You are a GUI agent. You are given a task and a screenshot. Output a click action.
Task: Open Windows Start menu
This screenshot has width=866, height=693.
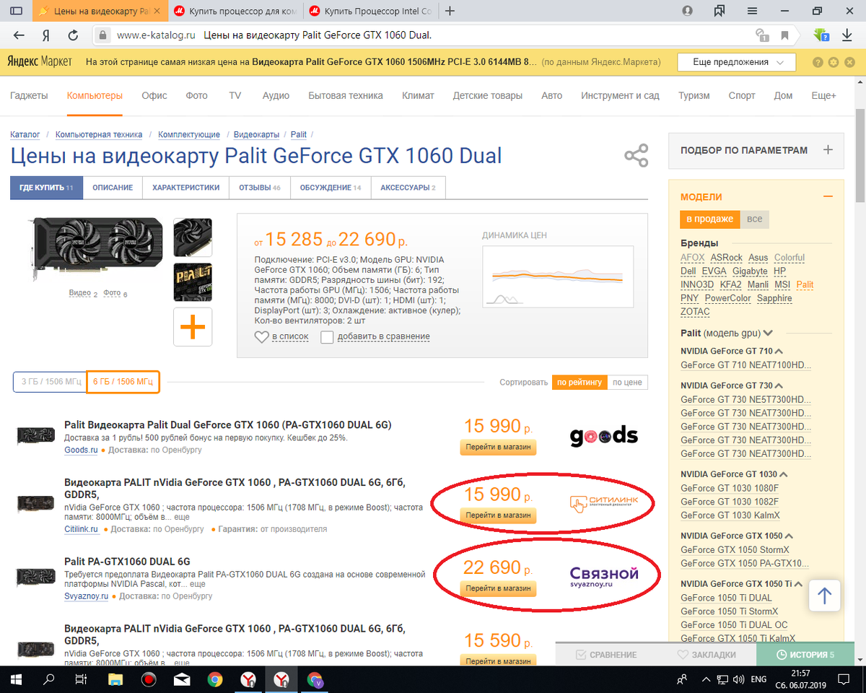point(16,679)
